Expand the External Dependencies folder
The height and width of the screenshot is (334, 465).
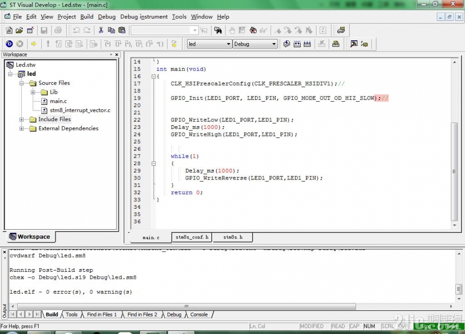(x=22, y=128)
